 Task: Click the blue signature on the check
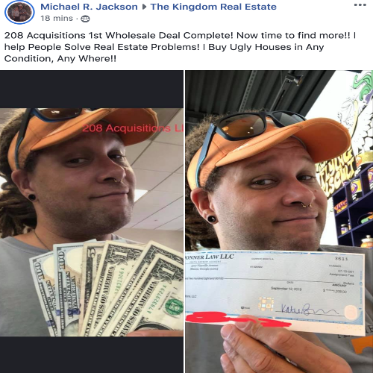click(310, 310)
